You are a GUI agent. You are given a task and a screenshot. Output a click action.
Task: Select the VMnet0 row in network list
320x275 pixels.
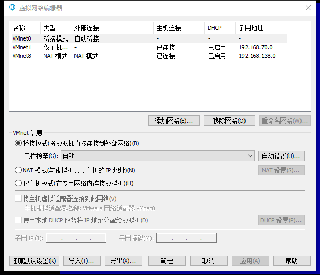coord(22,38)
